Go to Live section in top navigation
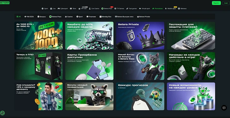 pyautogui.click(x=53, y=8)
